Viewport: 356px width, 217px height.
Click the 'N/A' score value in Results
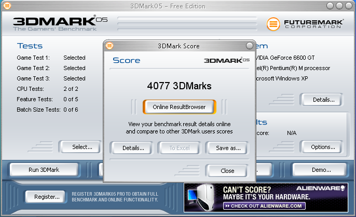point(292,133)
